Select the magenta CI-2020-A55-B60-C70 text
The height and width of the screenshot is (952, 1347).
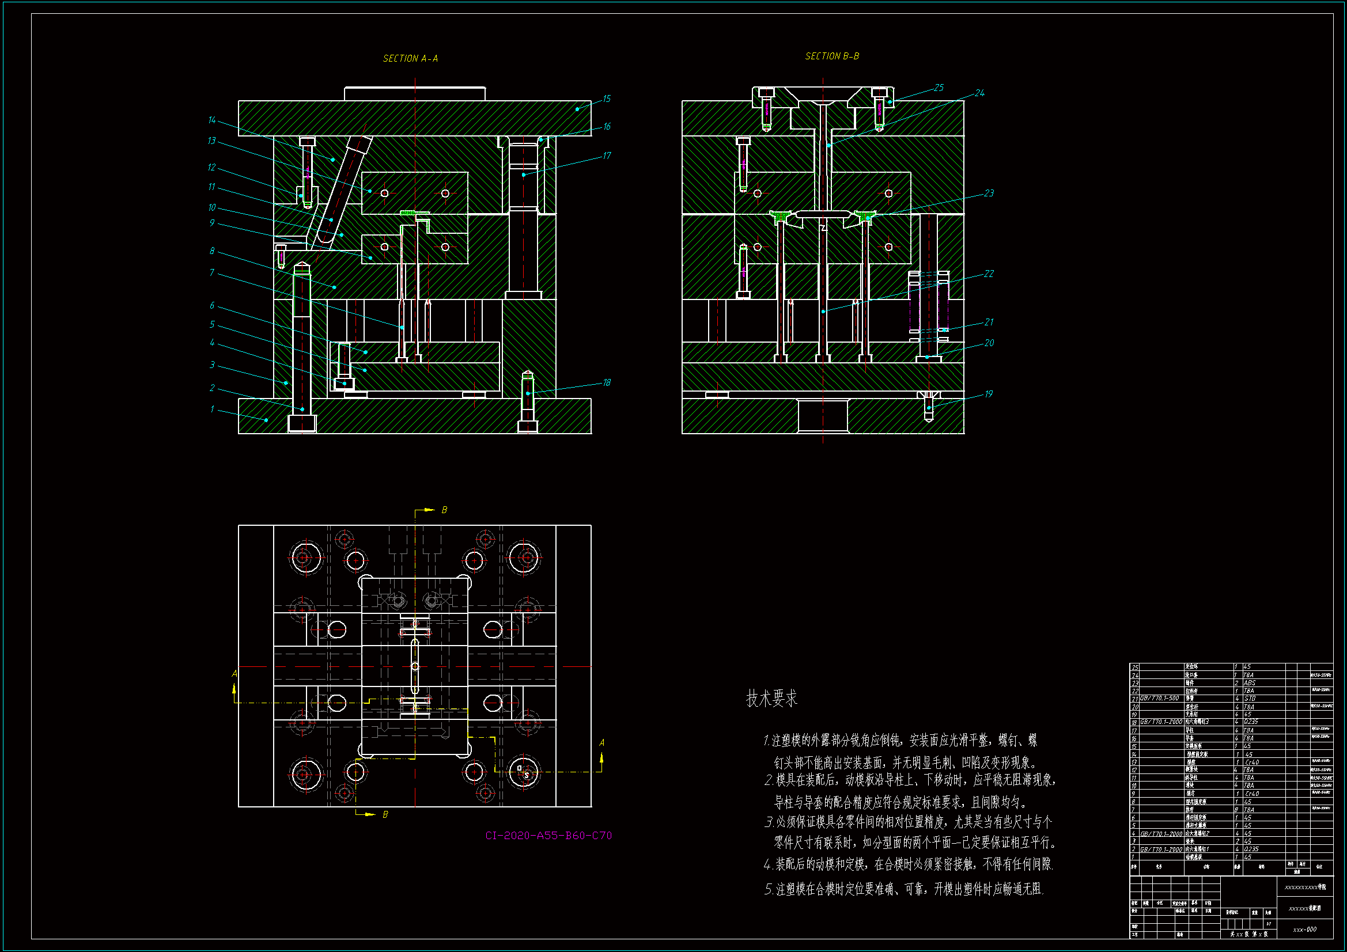point(548,835)
